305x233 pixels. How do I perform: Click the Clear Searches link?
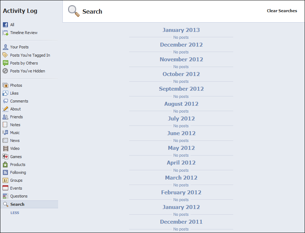click(x=282, y=11)
